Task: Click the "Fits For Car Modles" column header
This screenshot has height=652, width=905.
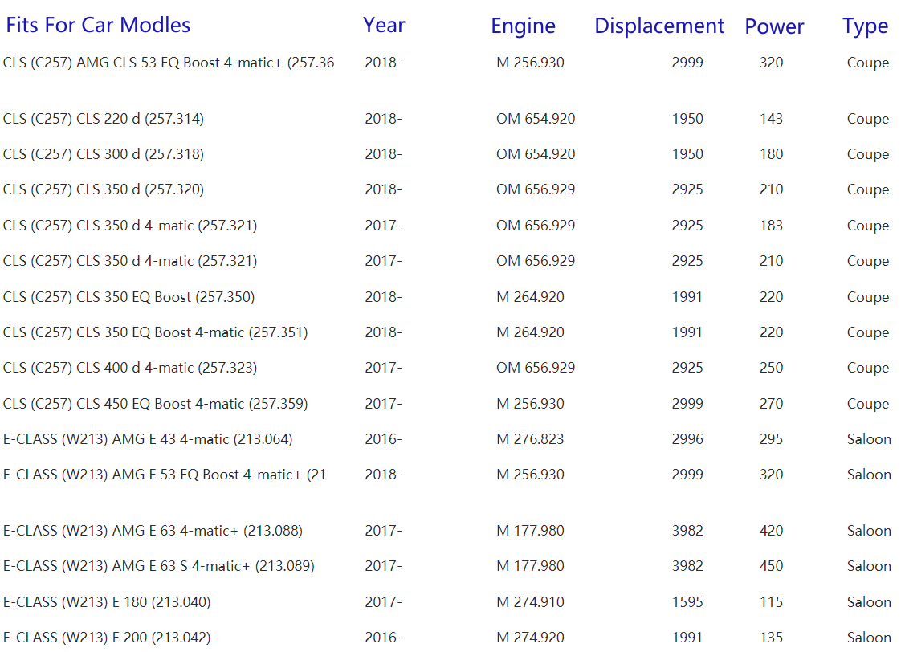Action: pyautogui.click(x=98, y=25)
